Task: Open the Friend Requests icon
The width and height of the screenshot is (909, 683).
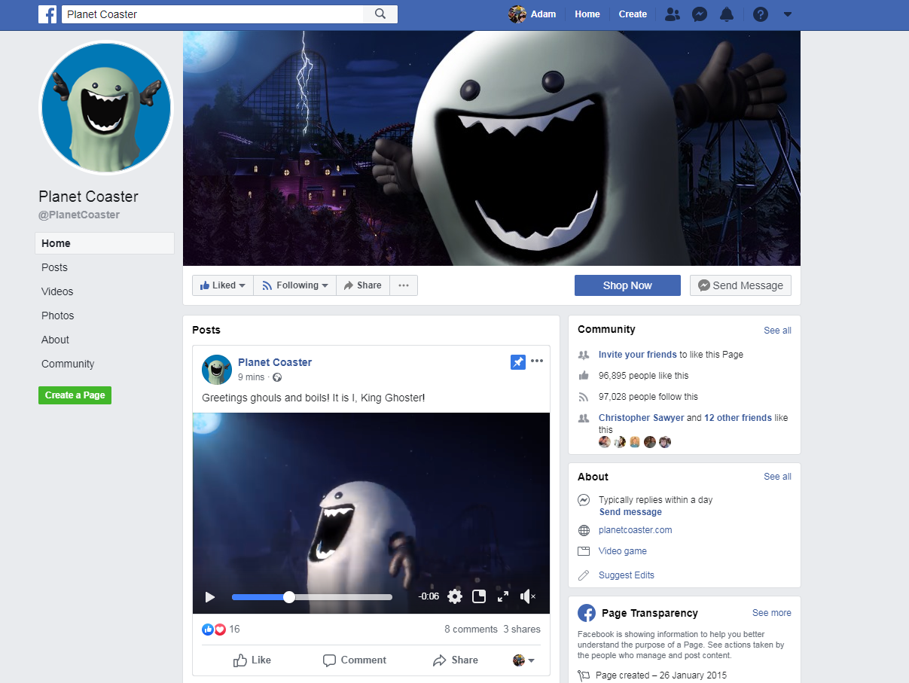Action: tap(673, 14)
